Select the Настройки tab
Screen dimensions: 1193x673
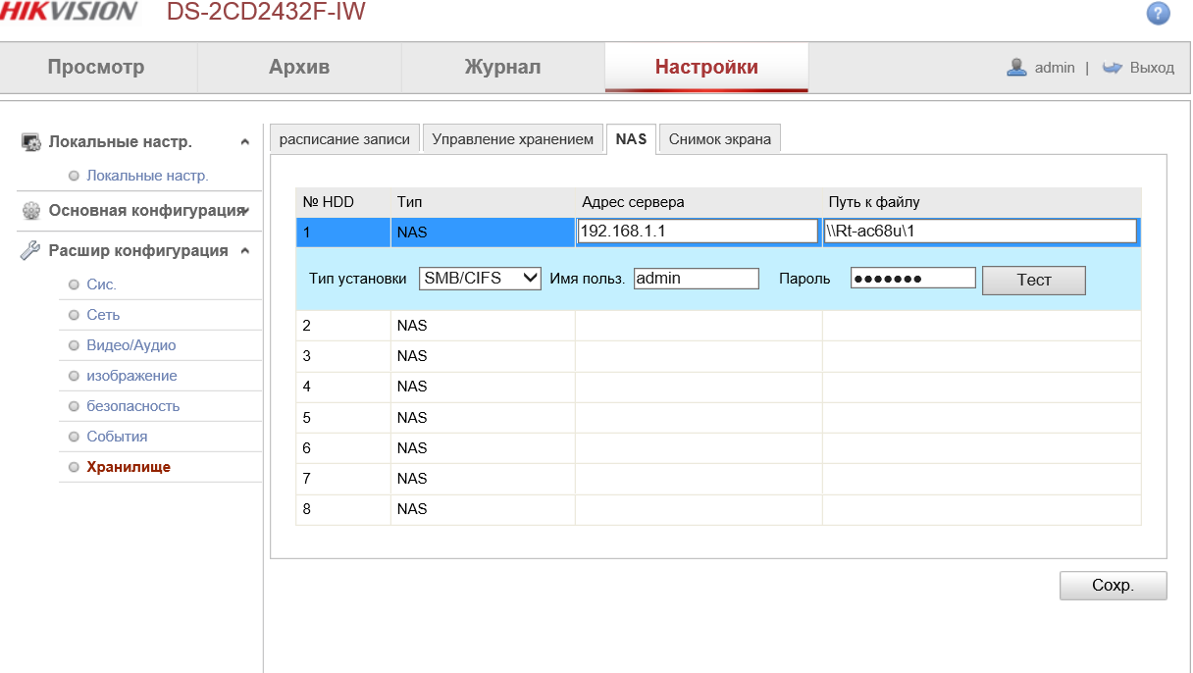706,68
